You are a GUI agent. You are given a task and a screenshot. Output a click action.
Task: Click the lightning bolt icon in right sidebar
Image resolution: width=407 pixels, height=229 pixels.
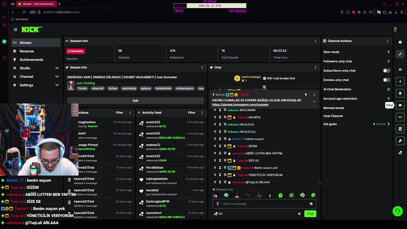pyautogui.click(x=400, y=81)
